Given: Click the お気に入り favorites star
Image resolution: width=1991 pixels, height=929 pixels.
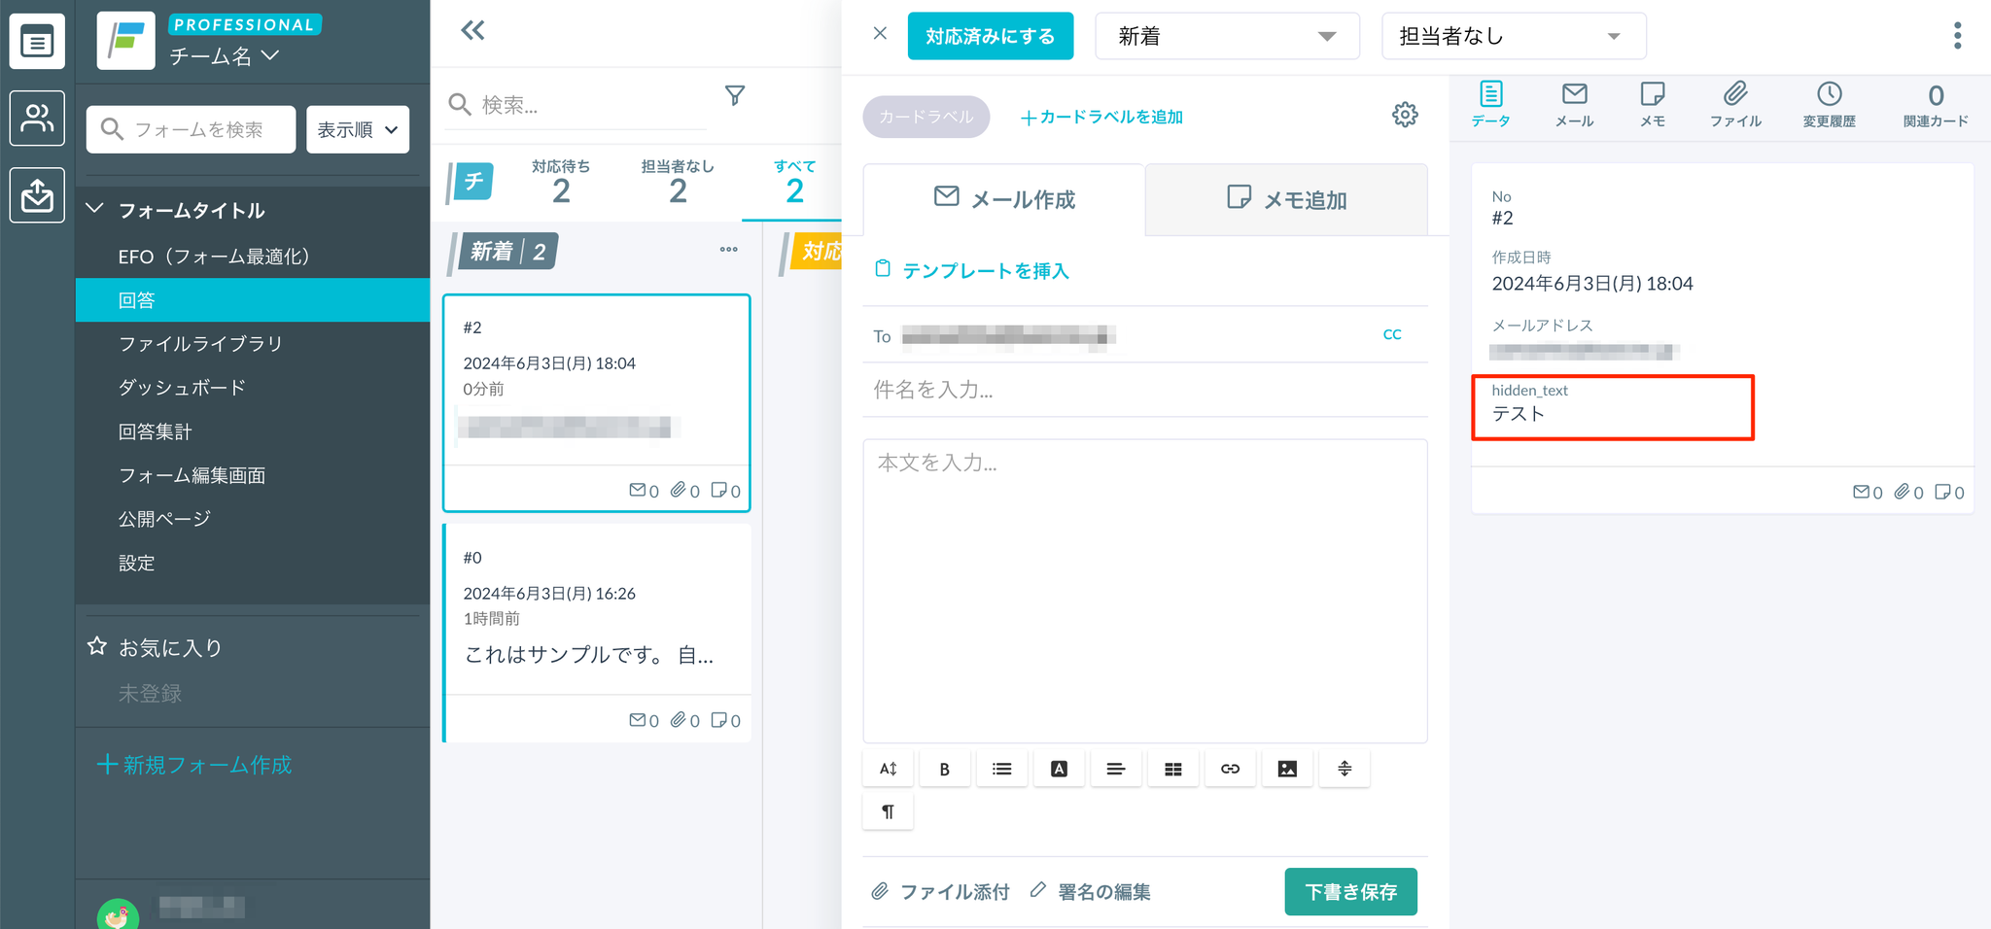Looking at the screenshot, I should pyautogui.click(x=97, y=646).
